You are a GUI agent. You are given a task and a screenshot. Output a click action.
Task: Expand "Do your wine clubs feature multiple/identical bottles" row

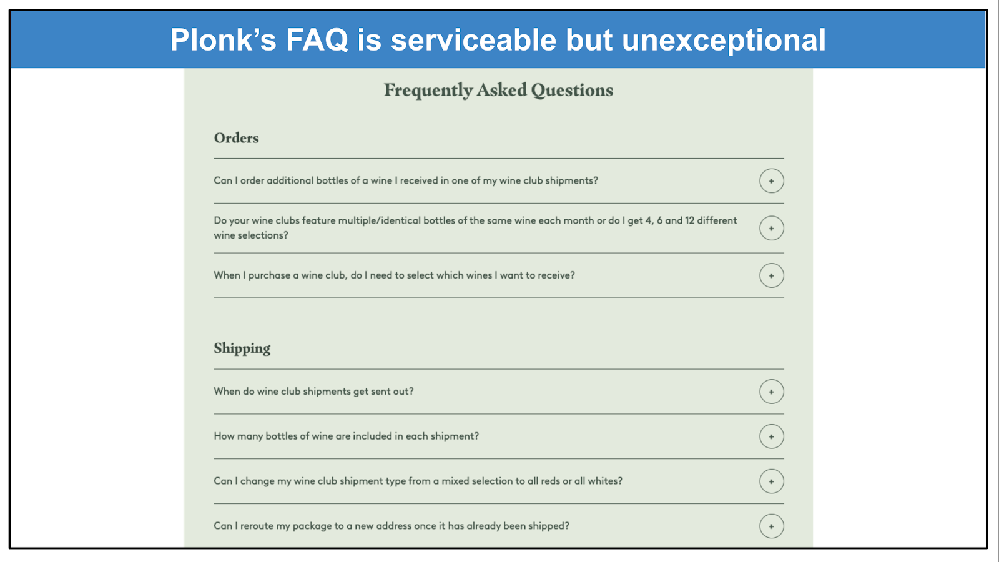tap(475, 220)
